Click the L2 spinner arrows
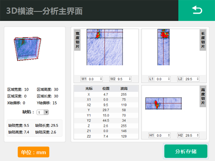This screenshot has width=215, height=161. pyautogui.click(x=197, y=79)
